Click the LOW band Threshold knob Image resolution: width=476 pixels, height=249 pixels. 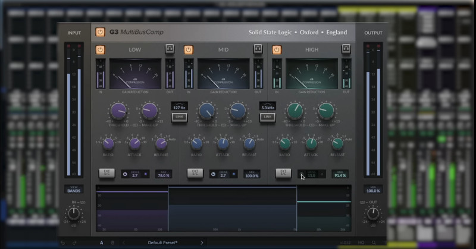(118, 111)
